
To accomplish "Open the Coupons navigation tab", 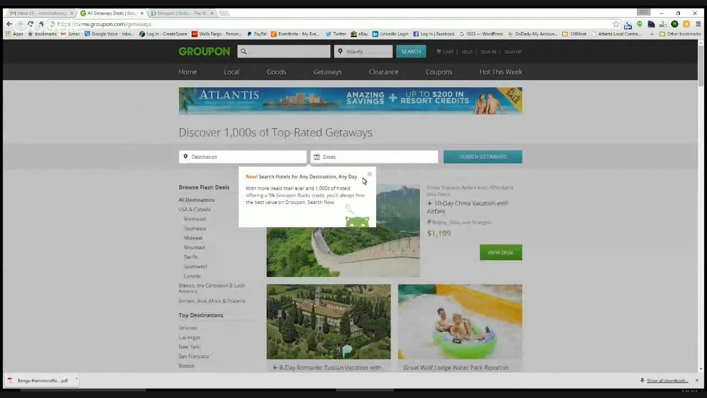I will pyautogui.click(x=439, y=72).
